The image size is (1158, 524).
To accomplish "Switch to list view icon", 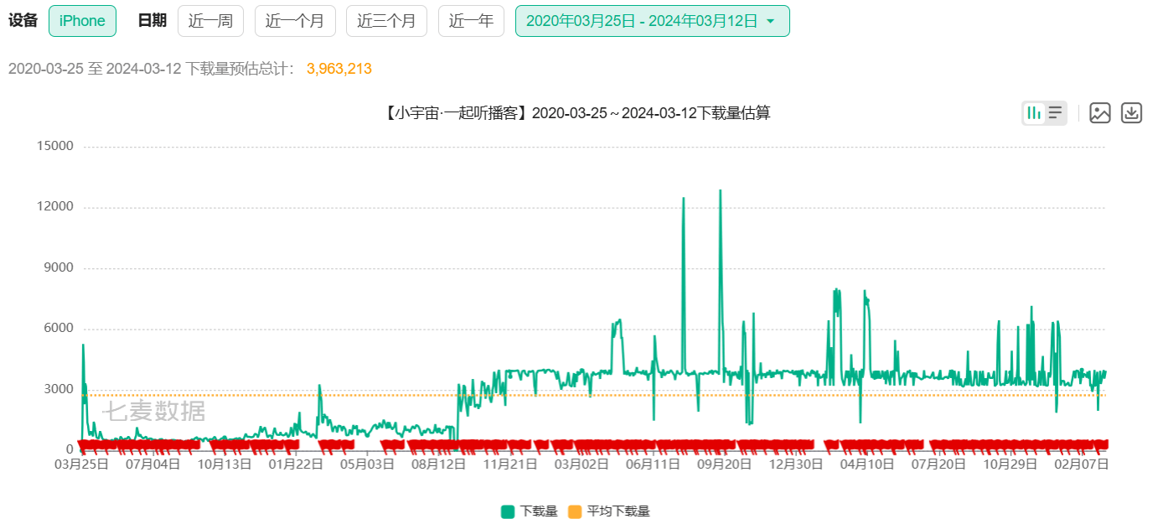I will click(1055, 112).
